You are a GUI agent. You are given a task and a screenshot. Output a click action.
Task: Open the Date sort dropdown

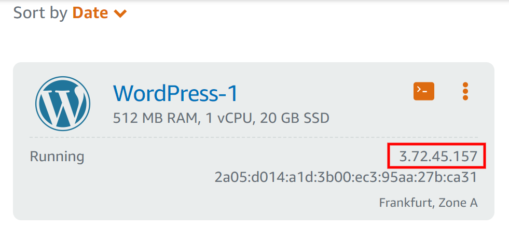click(90, 13)
